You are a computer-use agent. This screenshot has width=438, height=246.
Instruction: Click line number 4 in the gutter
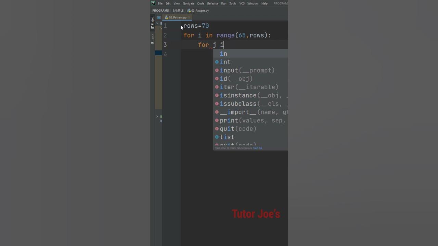[165, 54]
